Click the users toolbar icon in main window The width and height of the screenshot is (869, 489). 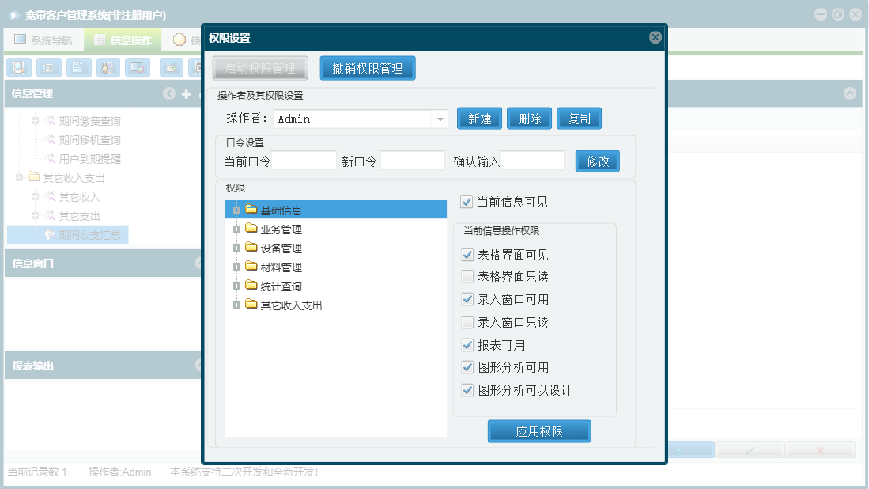pyautogui.click(x=108, y=67)
